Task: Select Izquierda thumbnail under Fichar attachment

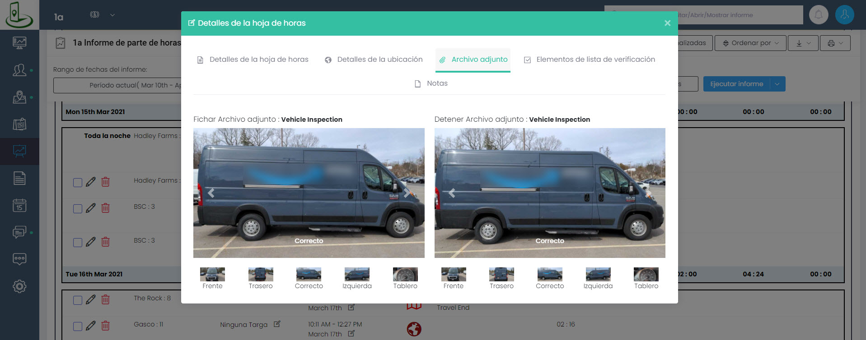Action: (357, 274)
